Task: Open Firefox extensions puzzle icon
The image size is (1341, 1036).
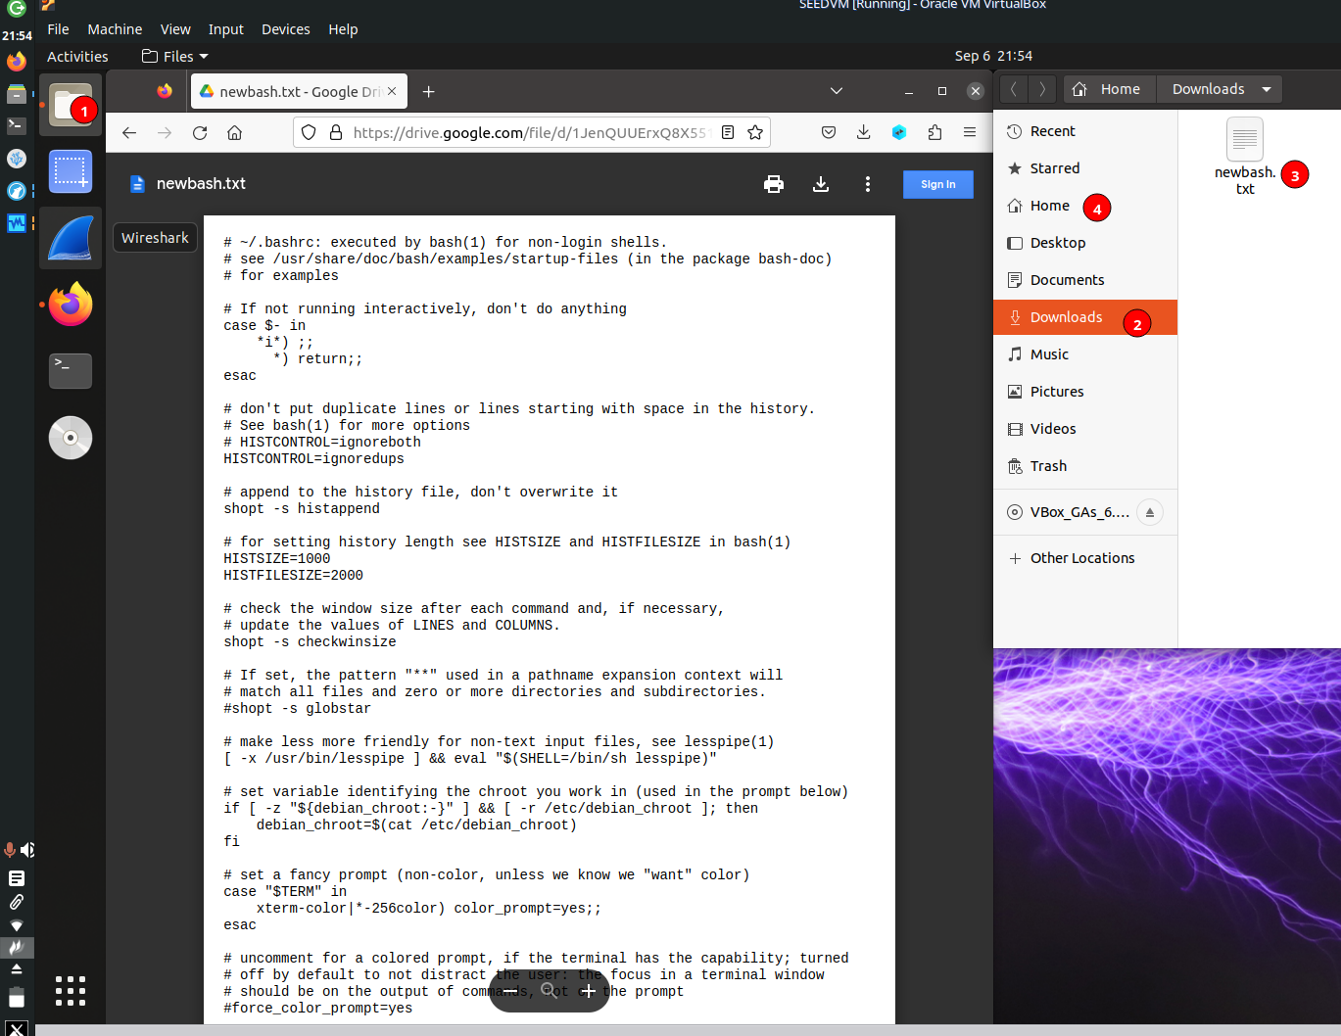Action: 934,133
